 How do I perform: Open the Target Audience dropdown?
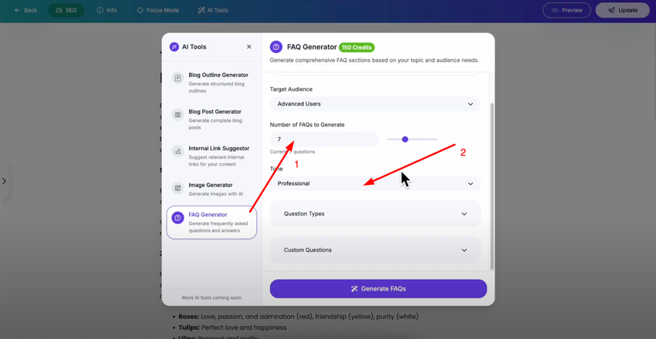pos(375,104)
